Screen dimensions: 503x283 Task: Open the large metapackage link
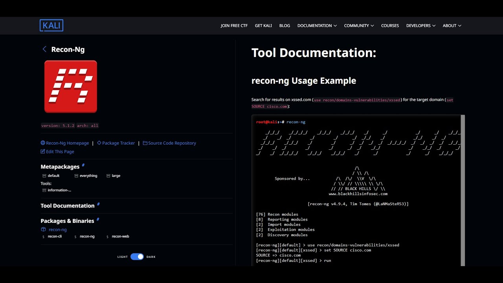tap(116, 176)
